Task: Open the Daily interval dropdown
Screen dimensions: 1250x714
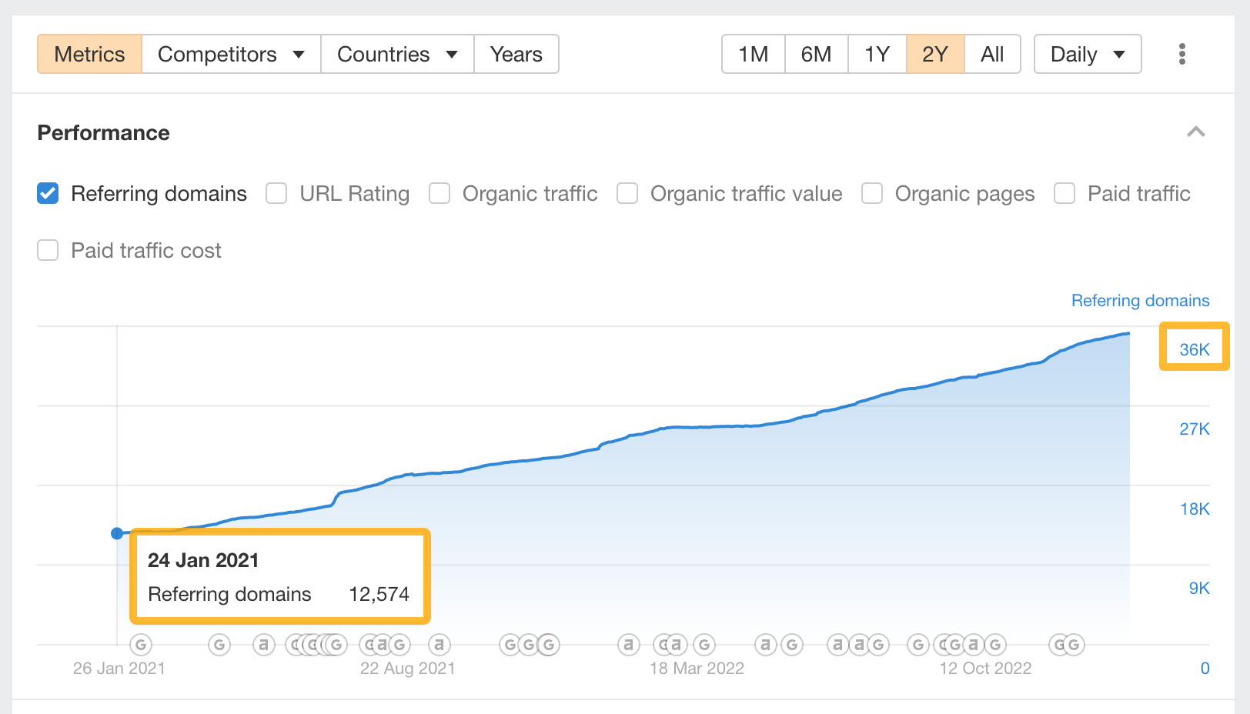Action: [1087, 54]
